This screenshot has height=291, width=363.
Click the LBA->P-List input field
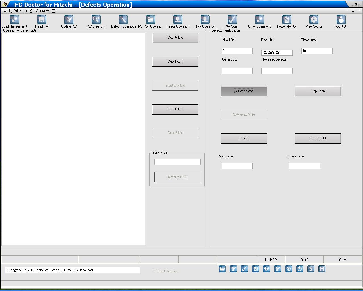(x=177, y=162)
